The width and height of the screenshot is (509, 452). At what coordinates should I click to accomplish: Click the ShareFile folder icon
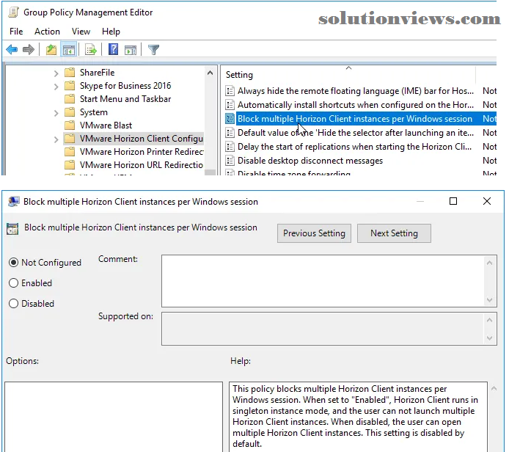[70, 72]
